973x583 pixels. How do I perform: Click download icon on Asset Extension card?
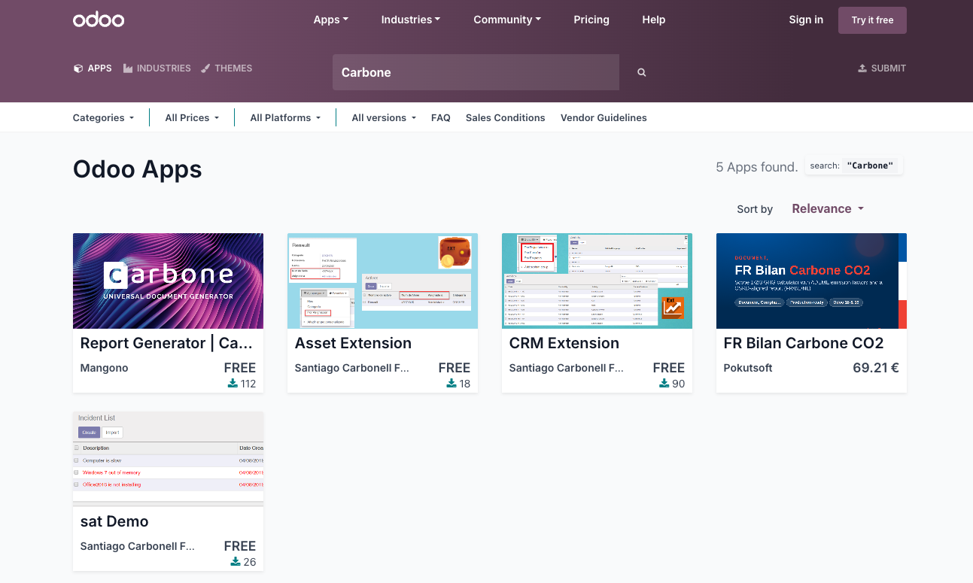point(452,384)
